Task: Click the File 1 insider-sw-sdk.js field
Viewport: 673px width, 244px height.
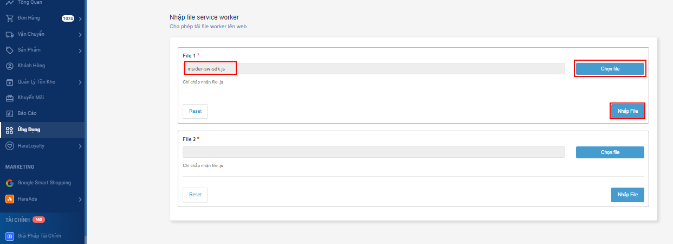Action: (373, 69)
